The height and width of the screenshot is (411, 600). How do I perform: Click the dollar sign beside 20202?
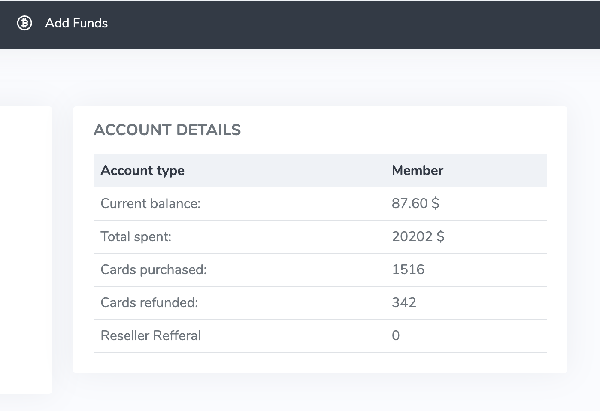pyautogui.click(x=441, y=237)
